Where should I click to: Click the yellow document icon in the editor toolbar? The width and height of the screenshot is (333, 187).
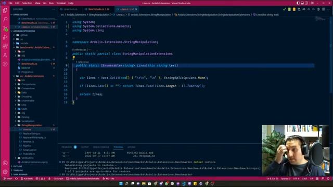click(294, 9)
